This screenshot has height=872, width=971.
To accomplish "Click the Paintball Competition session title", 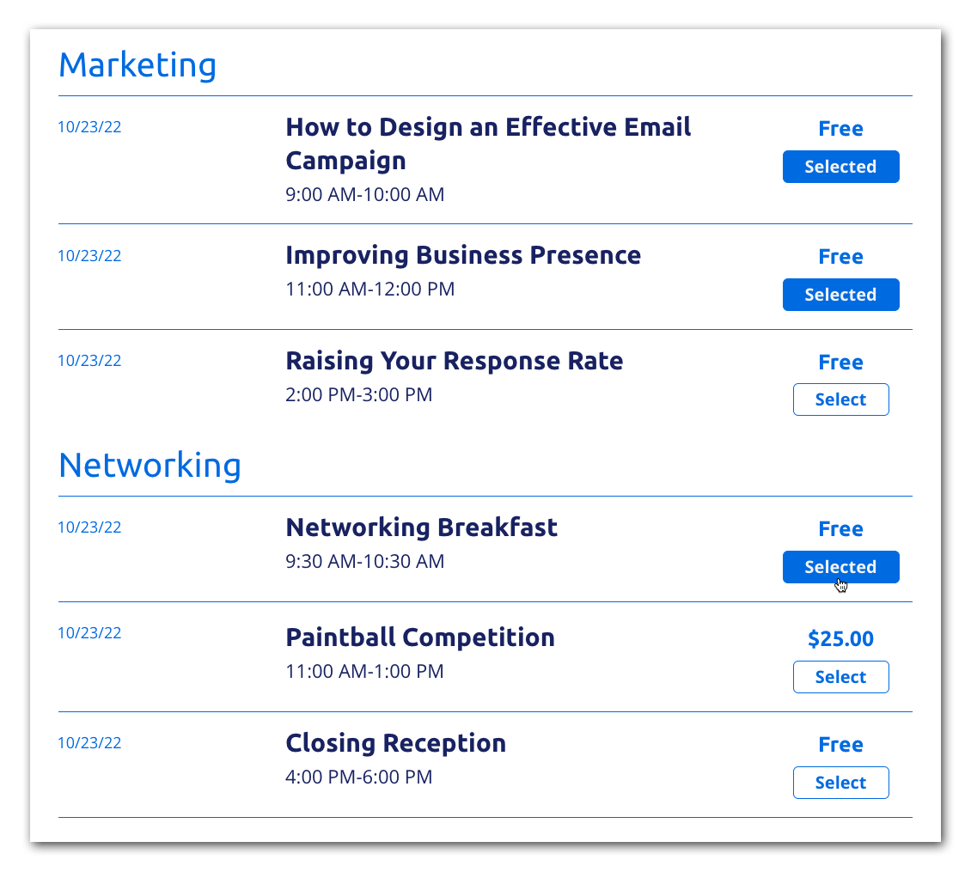I will [x=420, y=637].
